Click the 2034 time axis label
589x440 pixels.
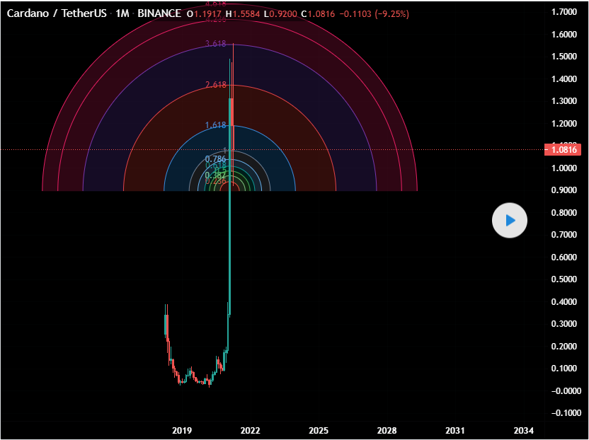coord(523,430)
